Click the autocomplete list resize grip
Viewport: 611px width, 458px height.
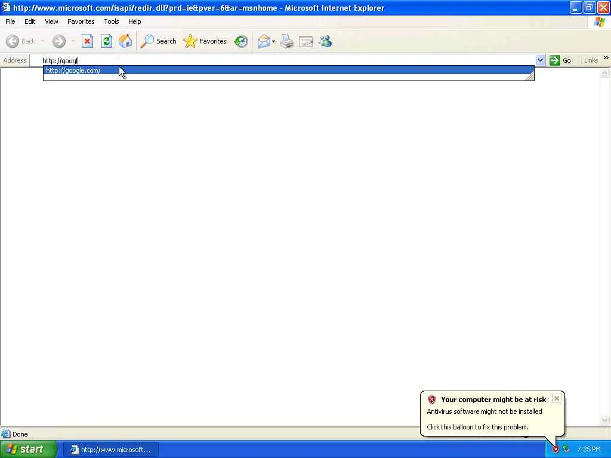530,77
